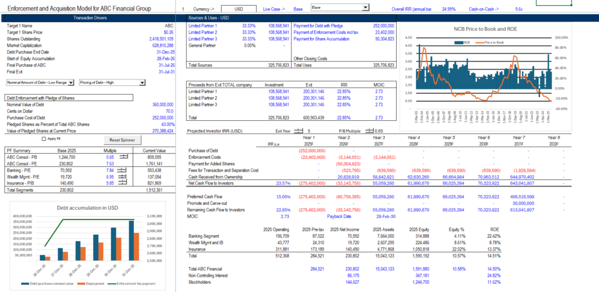The width and height of the screenshot is (599, 292).
Task: Select the Nominal Value of Debt cell 360,000,000
Action: click(x=162, y=105)
